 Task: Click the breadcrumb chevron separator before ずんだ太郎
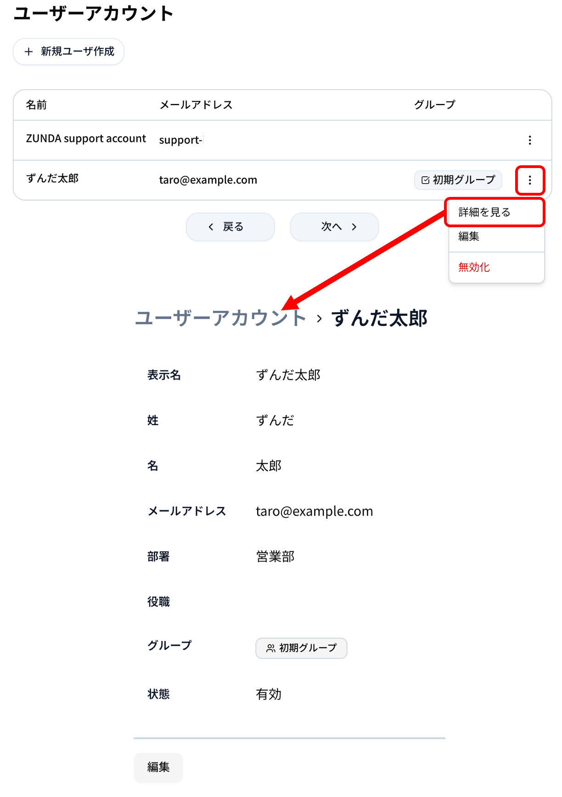(x=319, y=319)
